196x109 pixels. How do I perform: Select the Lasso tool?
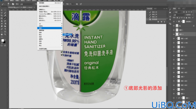pyautogui.click(x=2, y=13)
